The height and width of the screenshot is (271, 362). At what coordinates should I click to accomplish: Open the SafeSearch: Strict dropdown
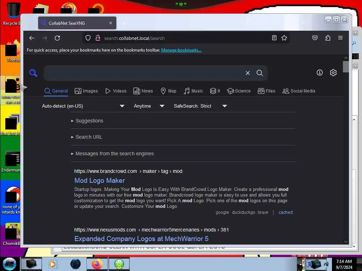point(200,106)
